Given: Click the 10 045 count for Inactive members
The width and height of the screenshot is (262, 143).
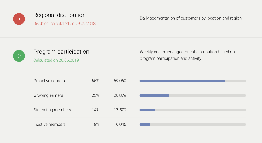Looking at the screenshot, I should [x=120, y=125].
